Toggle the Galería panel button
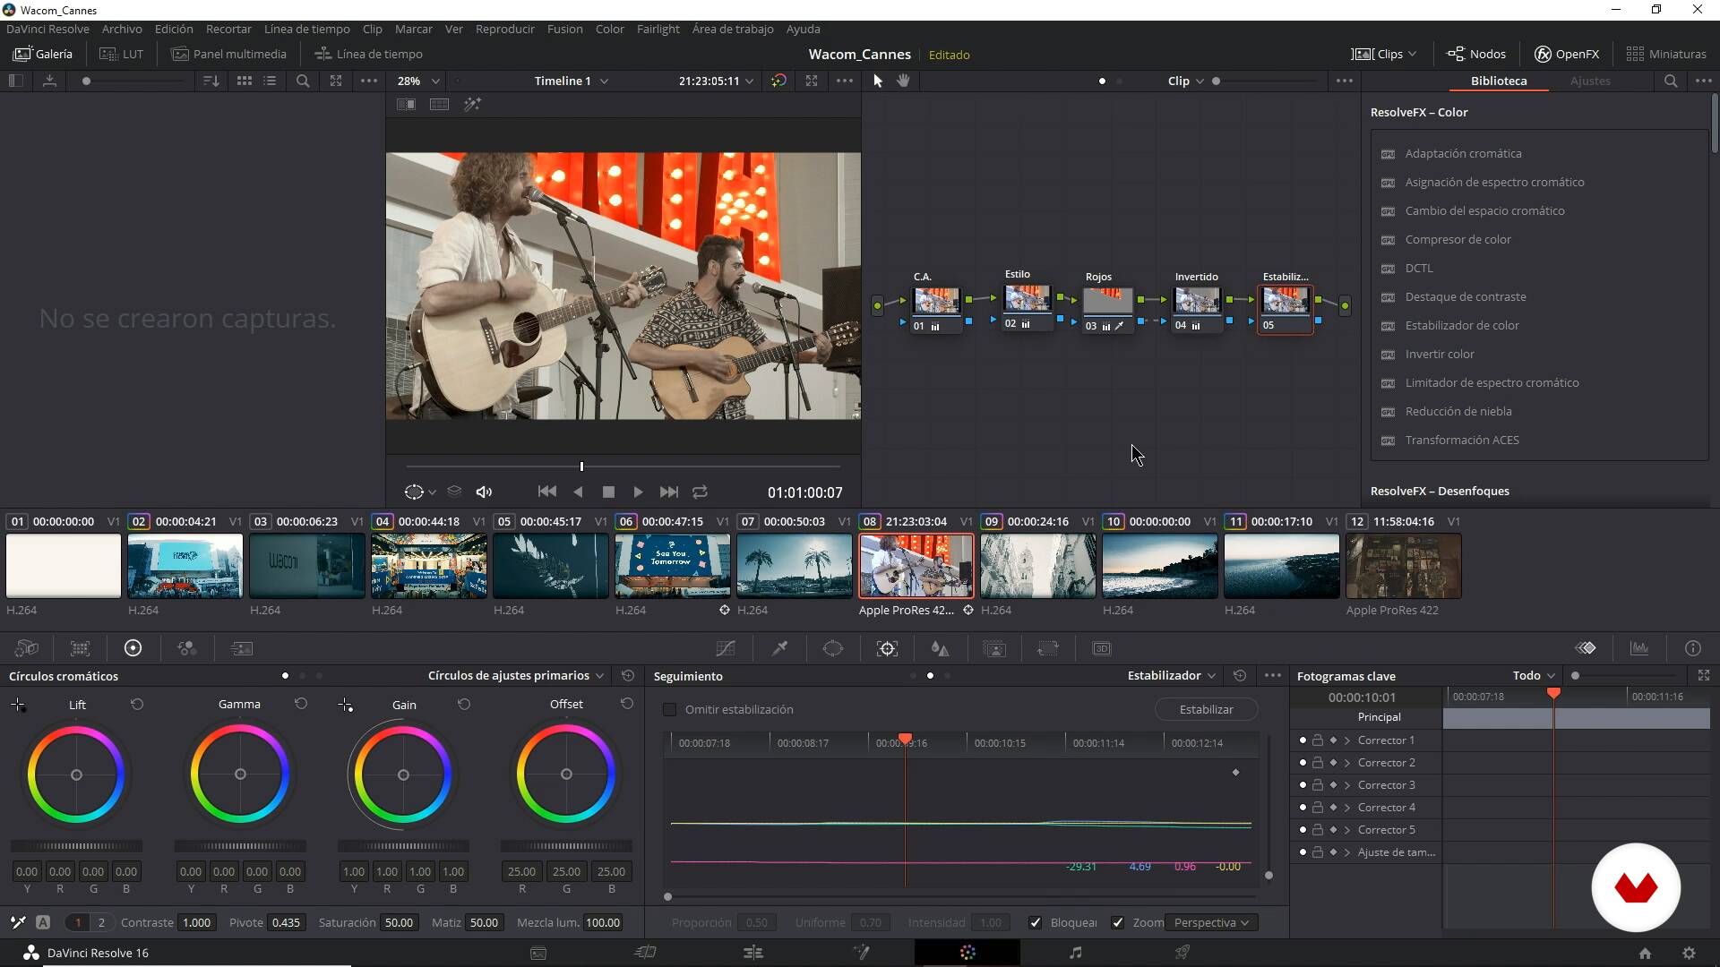The width and height of the screenshot is (1720, 967). click(43, 54)
